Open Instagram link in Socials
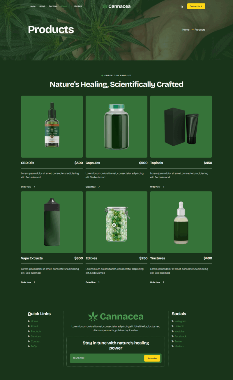This screenshot has width=233, height=380. (180, 321)
